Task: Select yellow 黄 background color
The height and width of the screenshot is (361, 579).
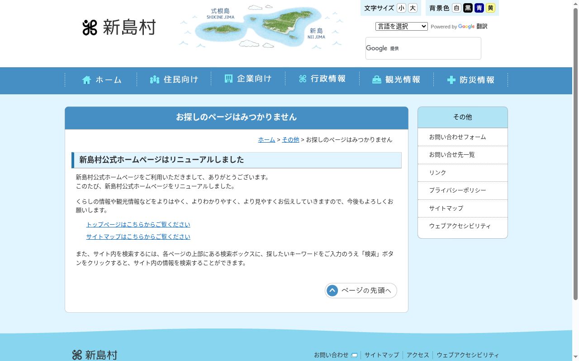Action: [x=490, y=8]
